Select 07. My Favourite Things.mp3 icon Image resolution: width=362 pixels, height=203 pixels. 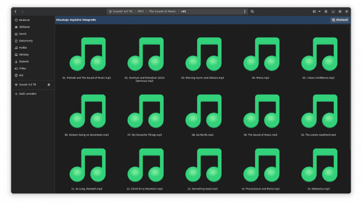pos(145,111)
